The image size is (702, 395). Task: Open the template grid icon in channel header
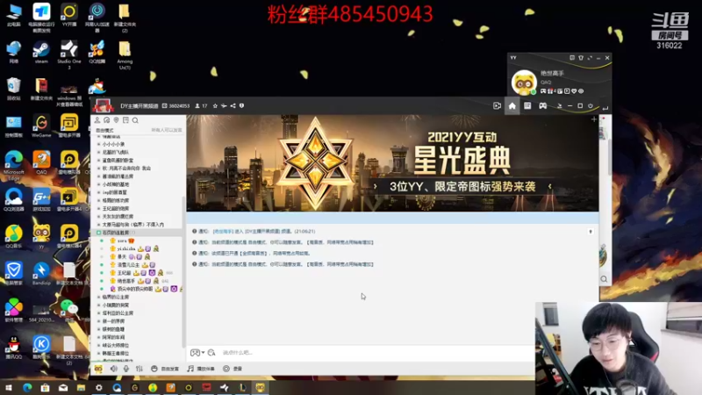coord(527,105)
